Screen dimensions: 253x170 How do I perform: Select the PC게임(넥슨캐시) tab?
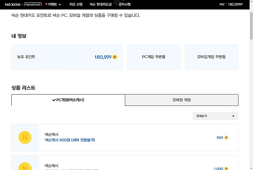pyautogui.click(x=68, y=100)
